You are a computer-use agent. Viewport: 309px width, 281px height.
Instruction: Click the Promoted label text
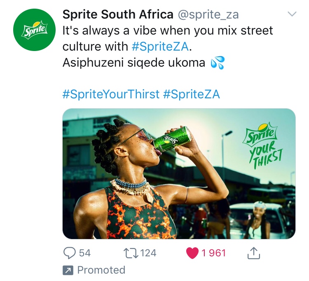click(x=101, y=270)
